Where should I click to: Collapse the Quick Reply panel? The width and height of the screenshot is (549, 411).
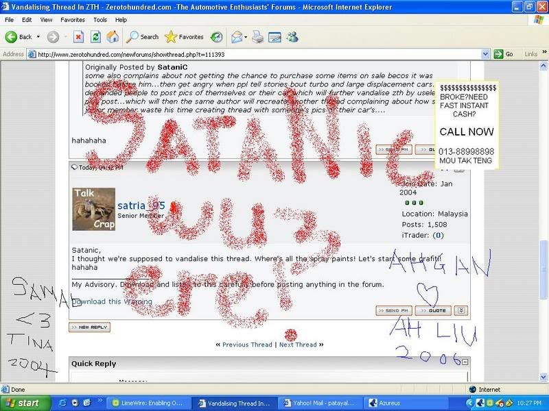point(465,362)
